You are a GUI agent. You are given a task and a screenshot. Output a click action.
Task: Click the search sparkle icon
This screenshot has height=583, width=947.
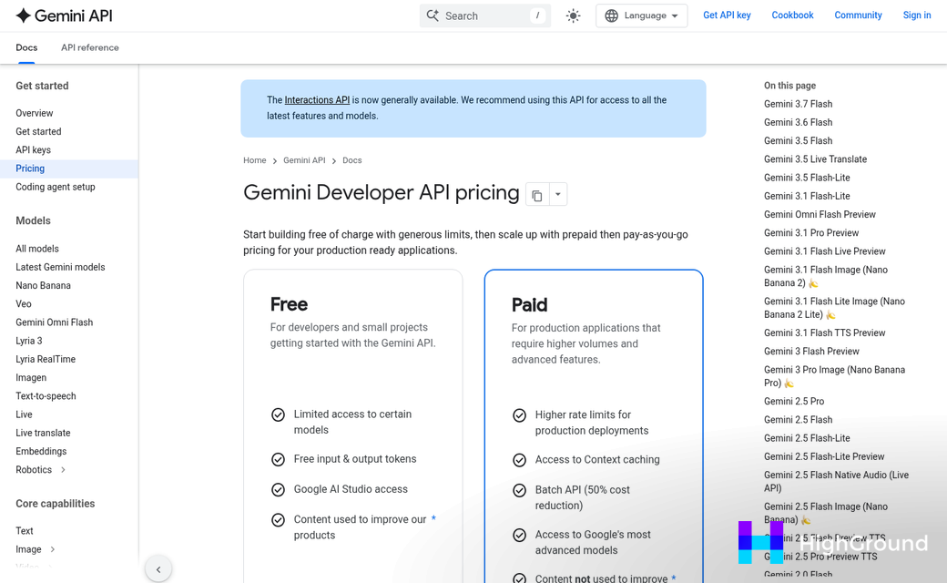[x=433, y=15]
